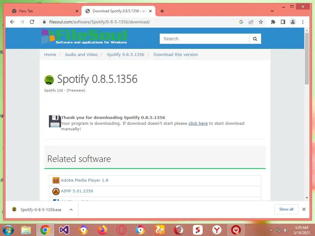315x236 pixels.
Task: Click the Google icon in address bar
Action: 241,22
